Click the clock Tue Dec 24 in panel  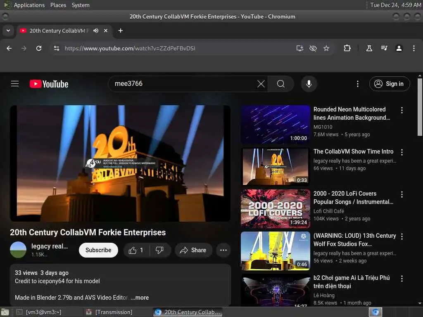(395, 5)
